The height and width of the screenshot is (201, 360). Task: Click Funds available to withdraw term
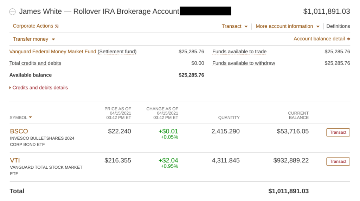tap(244, 63)
